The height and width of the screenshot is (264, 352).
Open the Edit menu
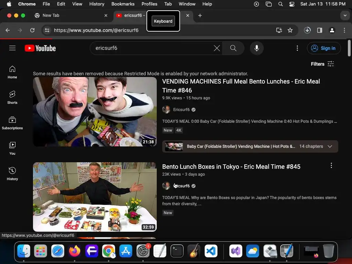61,4
